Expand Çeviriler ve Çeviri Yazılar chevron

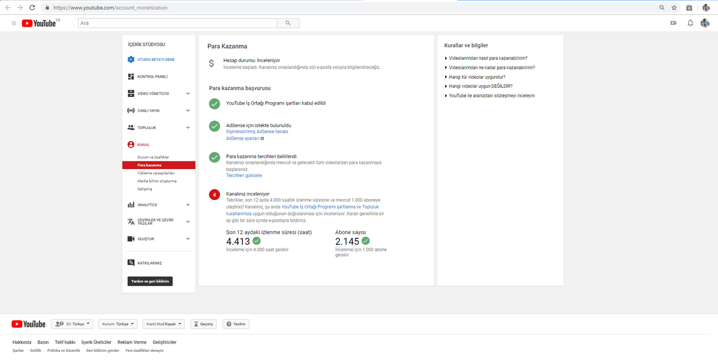click(188, 222)
